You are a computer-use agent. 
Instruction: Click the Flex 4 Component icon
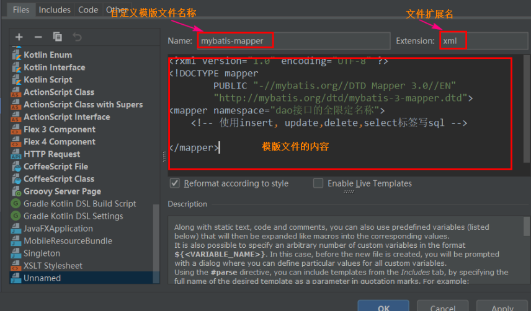pyautogui.click(x=16, y=142)
